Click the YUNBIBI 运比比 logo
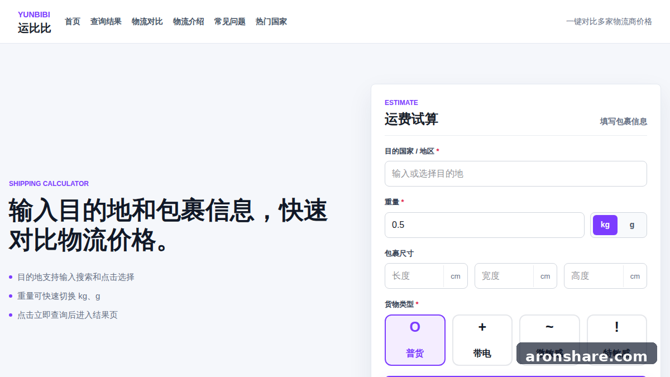This screenshot has width=670, height=377. 34,22
